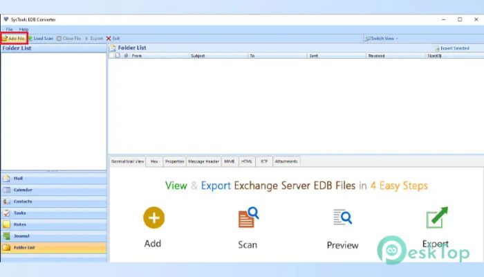Click the Contacts icon in the sidebar
The image size is (484, 277).
pyautogui.click(x=6, y=202)
